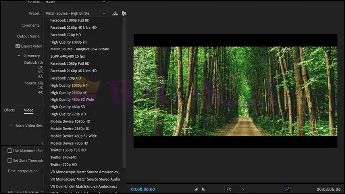Enable Use Maximum Render Quality checkbox
Screen dimensions: 345x194
coord(10,151)
